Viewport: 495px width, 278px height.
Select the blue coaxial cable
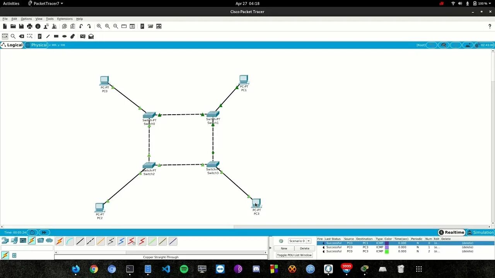(121, 241)
